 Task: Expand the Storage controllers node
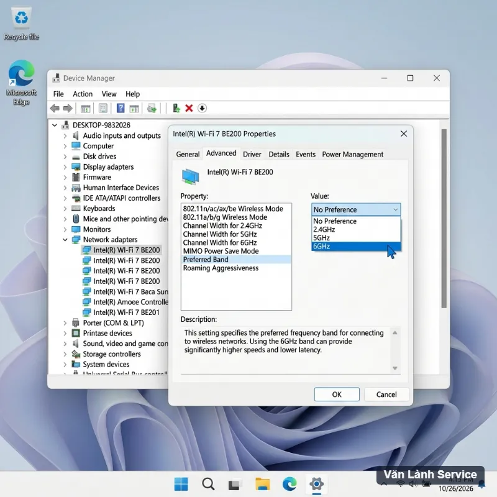point(65,354)
